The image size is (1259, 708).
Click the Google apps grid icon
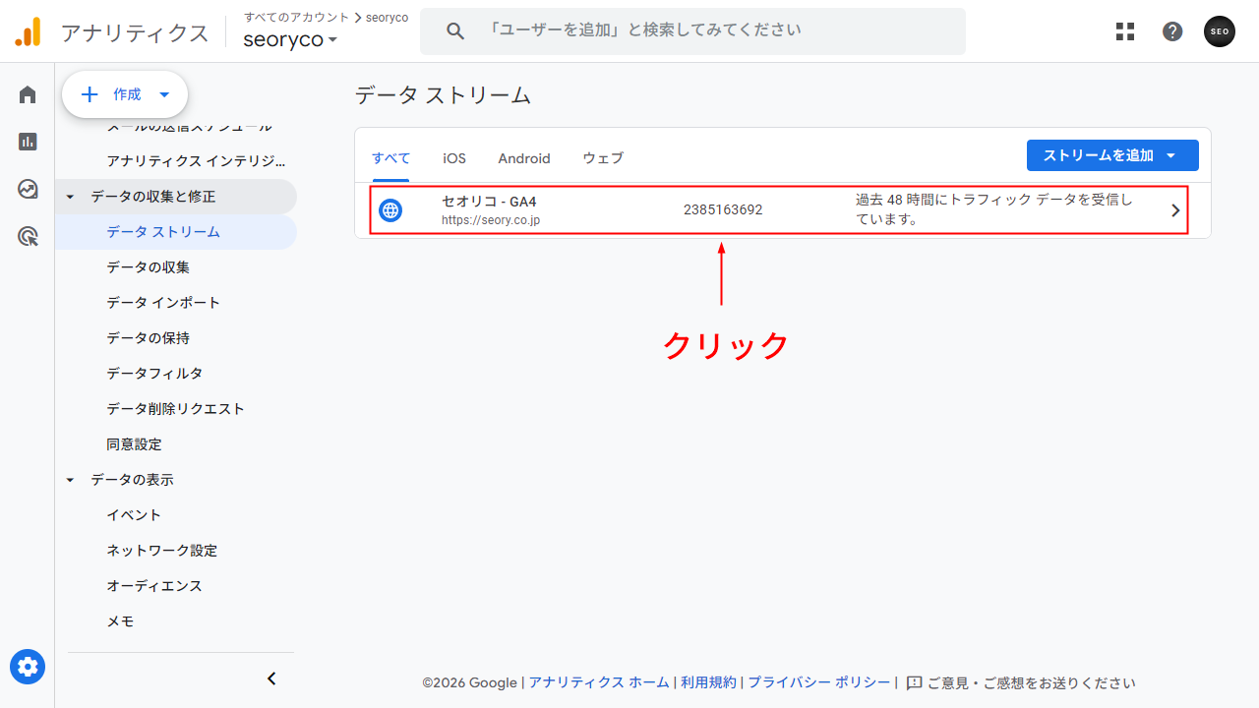[1124, 30]
